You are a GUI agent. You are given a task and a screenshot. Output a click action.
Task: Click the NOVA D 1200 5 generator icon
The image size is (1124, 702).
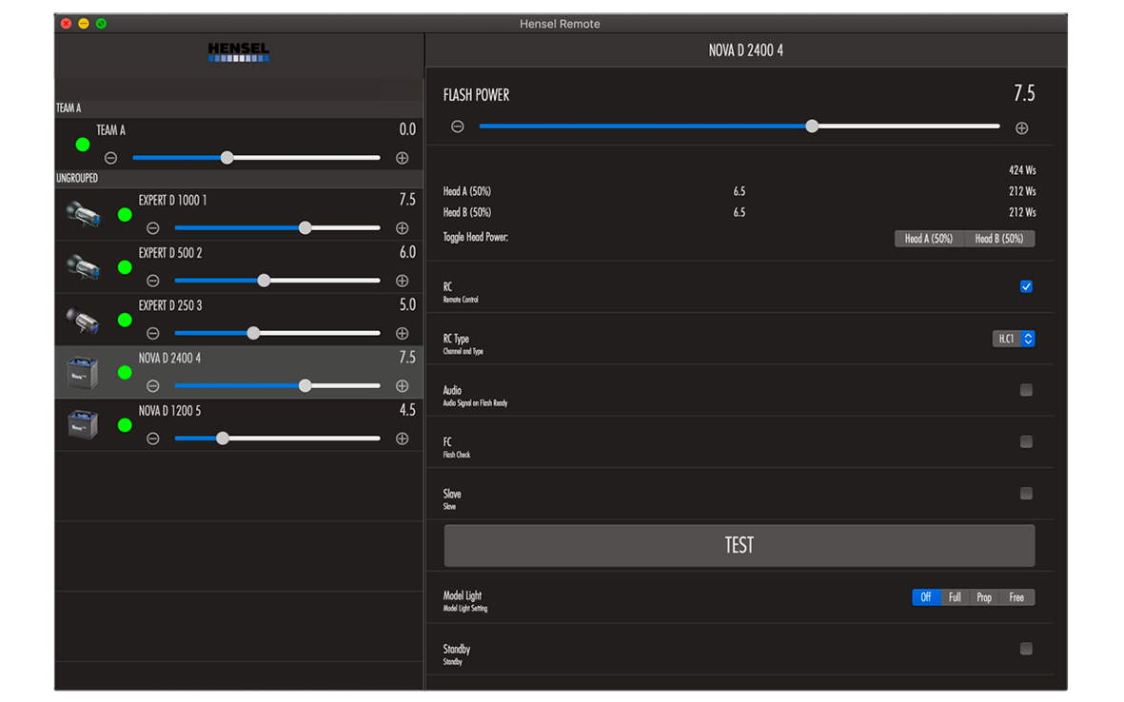pos(83,424)
